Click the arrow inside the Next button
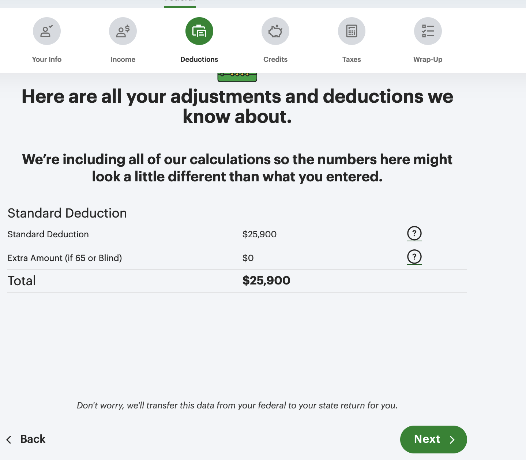Screen dimensions: 526x460 (x=452, y=440)
